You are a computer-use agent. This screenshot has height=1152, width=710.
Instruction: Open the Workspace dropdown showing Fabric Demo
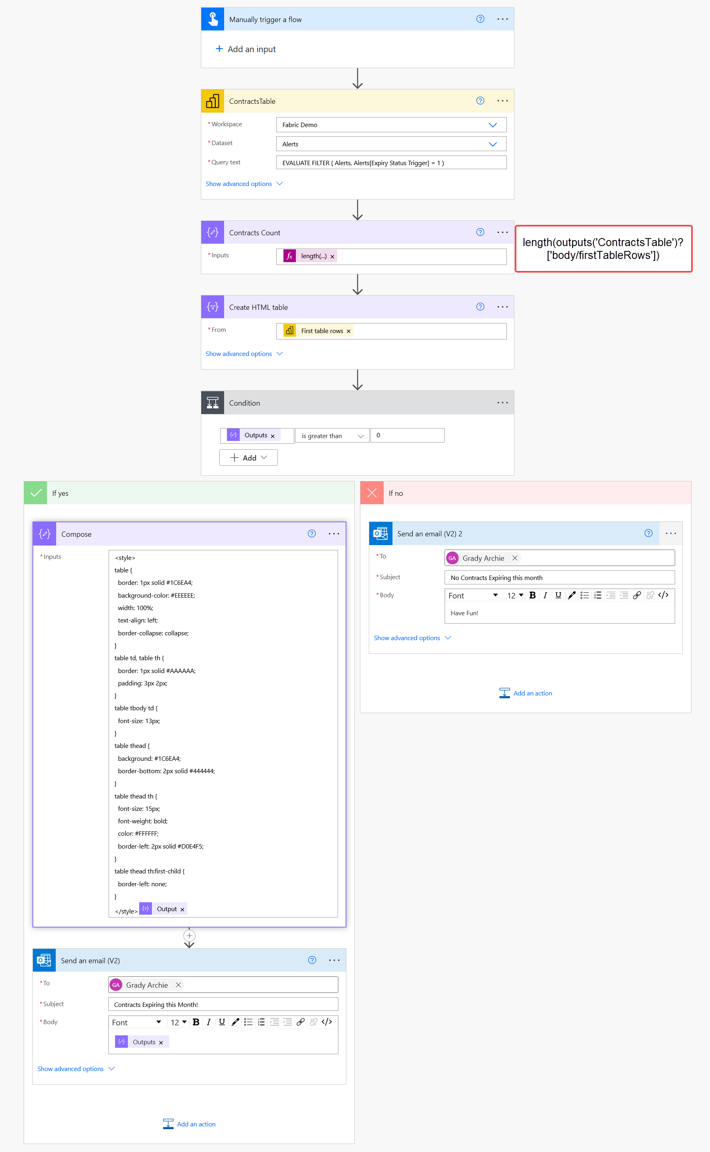point(391,125)
